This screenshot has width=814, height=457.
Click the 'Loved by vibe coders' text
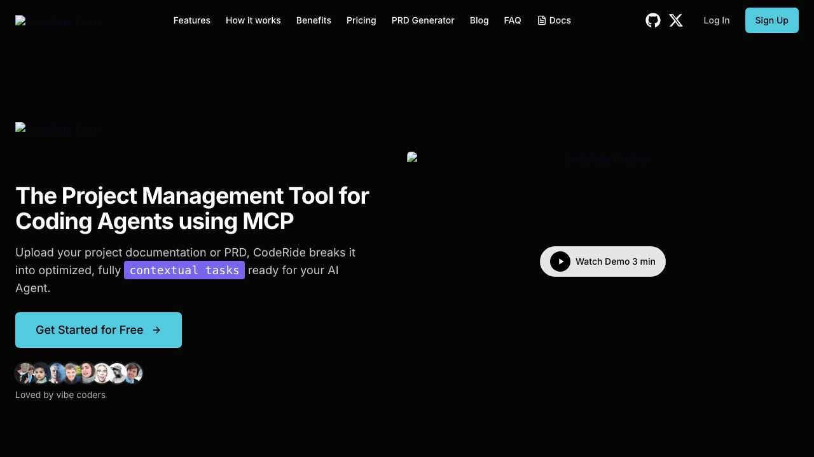(60, 395)
